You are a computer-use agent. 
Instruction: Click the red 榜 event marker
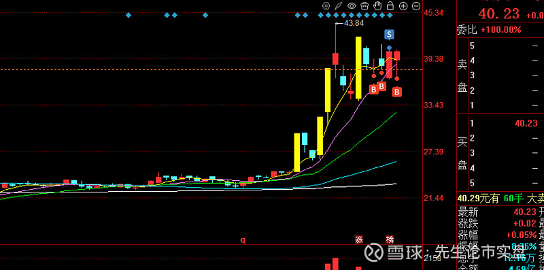(x=390, y=239)
